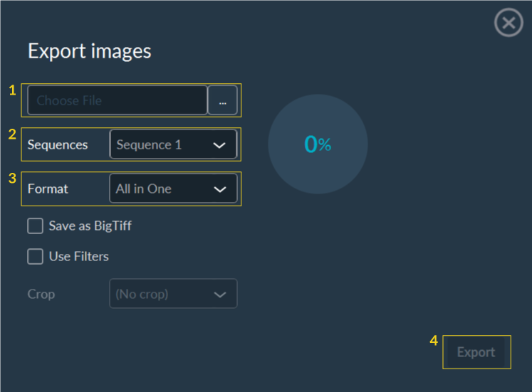
Task: Click the yellow number 4 annotation marker
Action: (x=434, y=341)
